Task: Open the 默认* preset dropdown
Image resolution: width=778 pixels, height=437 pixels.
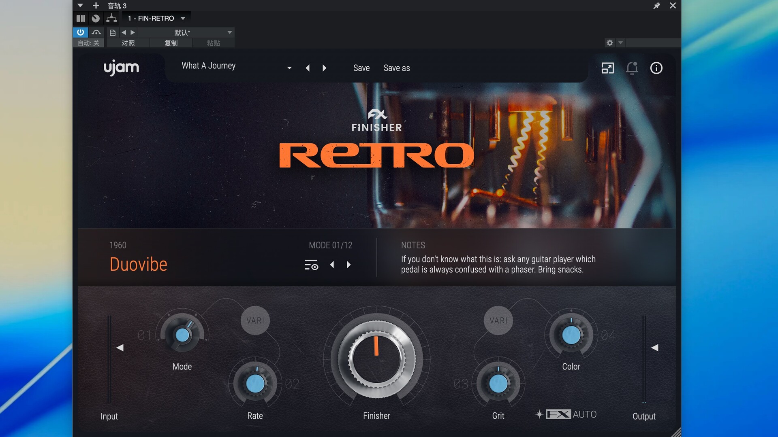Action: (186, 32)
